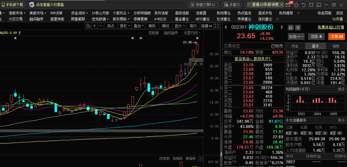Open 多窗口 multi-window mode
Image resolution: width=347 pixels, height=167 pixels.
click(x=232, y=5)
